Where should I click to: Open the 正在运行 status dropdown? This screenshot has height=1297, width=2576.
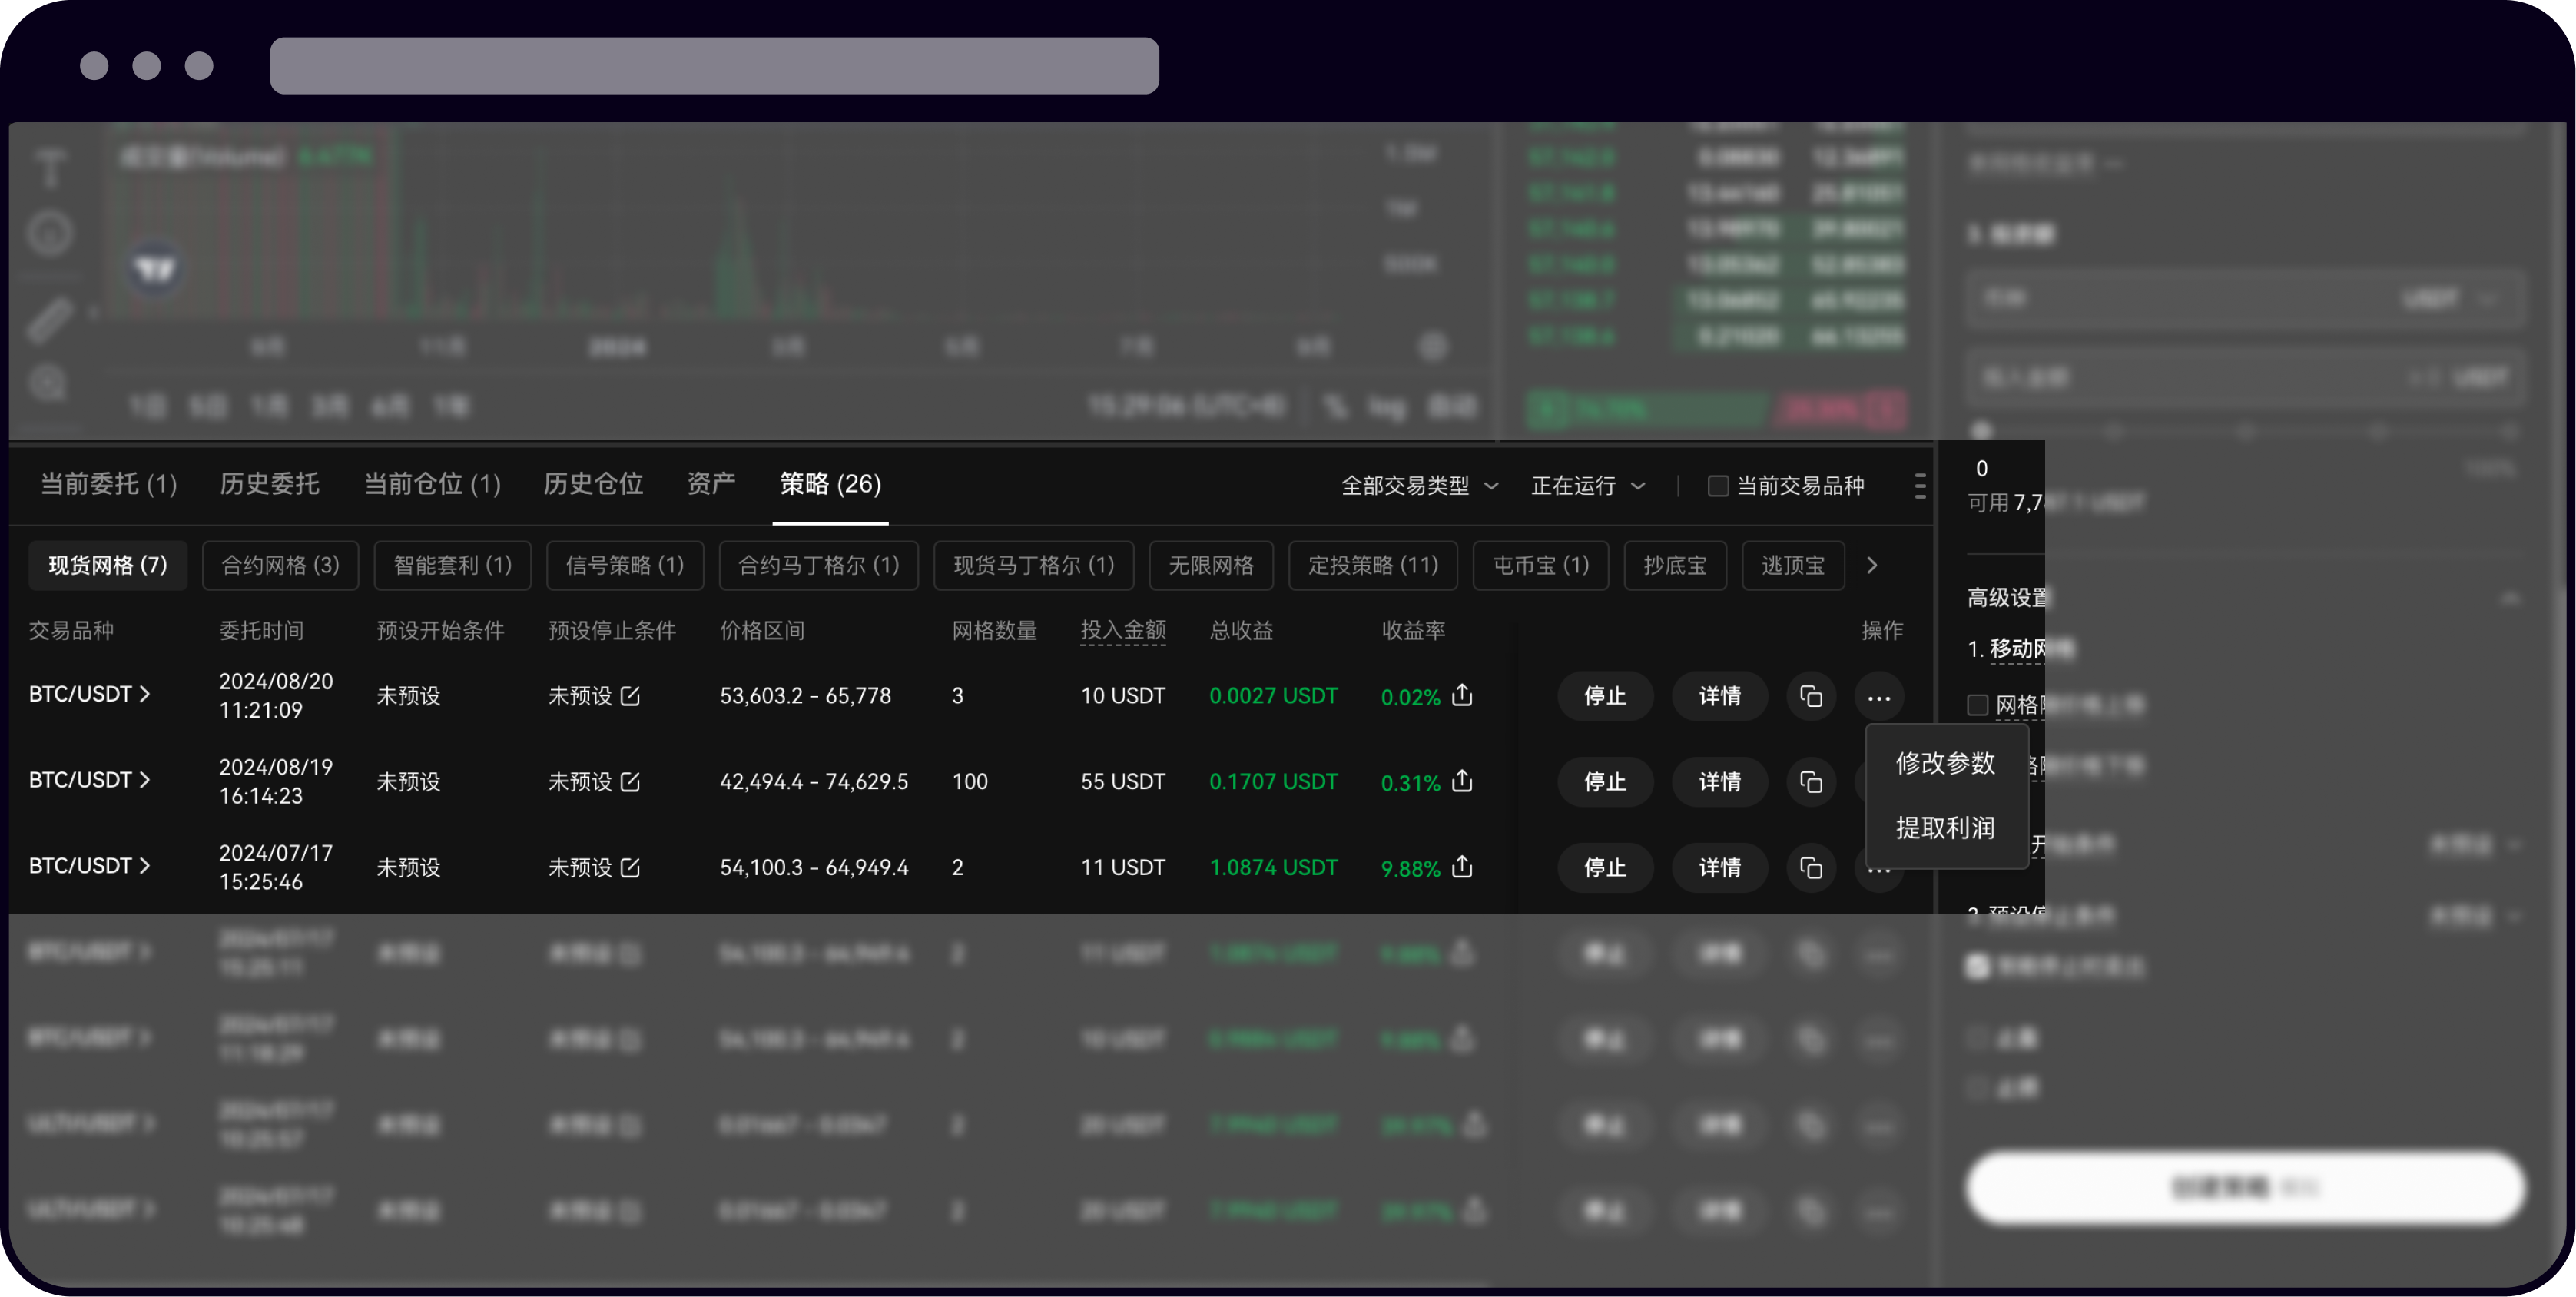1588,486
